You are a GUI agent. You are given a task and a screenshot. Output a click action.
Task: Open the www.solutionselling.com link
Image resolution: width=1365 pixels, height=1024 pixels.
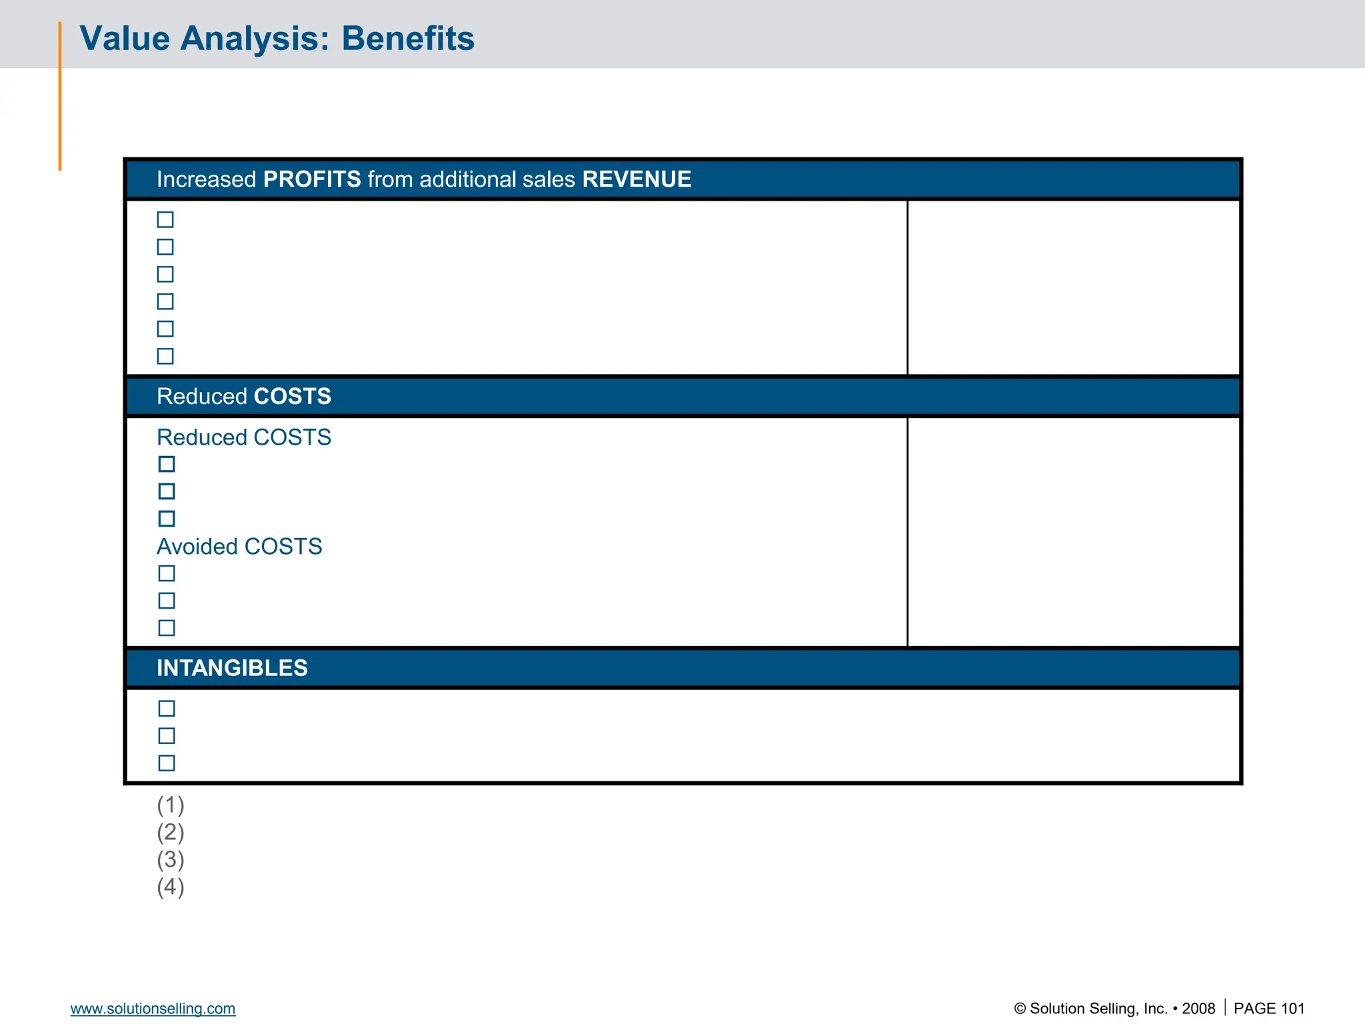point(153,1008)
